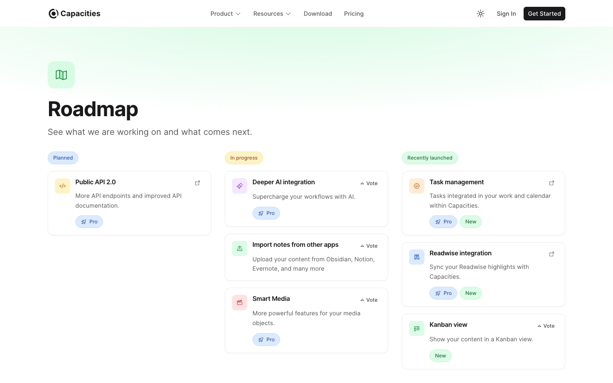Click 'Supercharge your workflows with AI.' description
613x383 pixels.
304,197
